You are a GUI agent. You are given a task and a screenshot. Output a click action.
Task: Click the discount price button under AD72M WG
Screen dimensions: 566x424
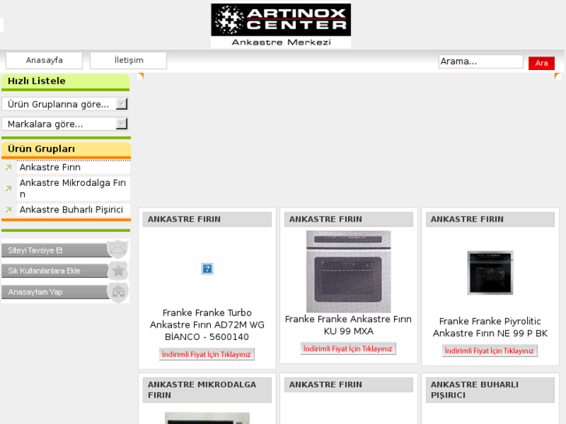(207, 354)
